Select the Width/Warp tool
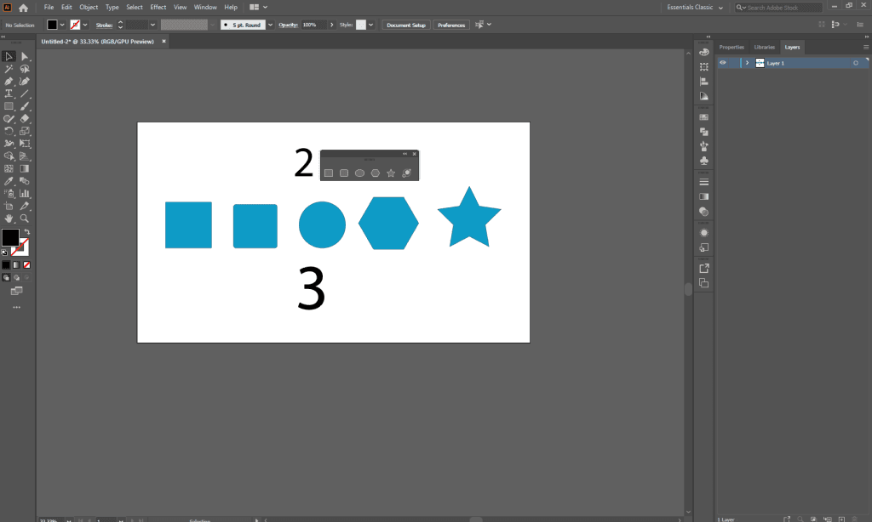This screenshot has width=872, height=522. [9, 144]
